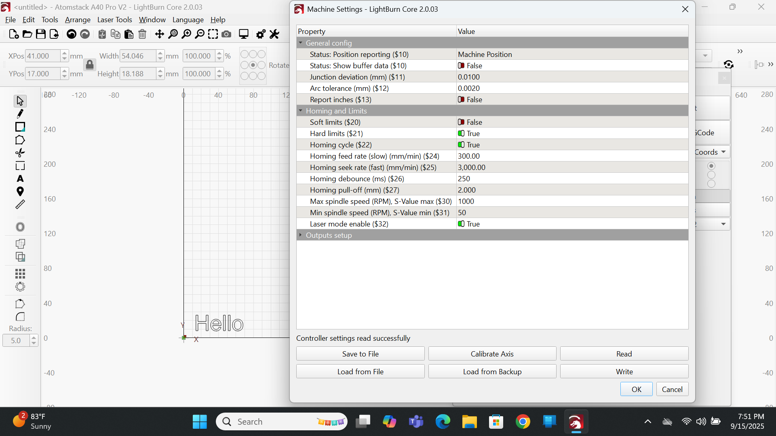776x436 pixels.
Task: Click the Zoom in magnifier icon
Action: (186, 34)
